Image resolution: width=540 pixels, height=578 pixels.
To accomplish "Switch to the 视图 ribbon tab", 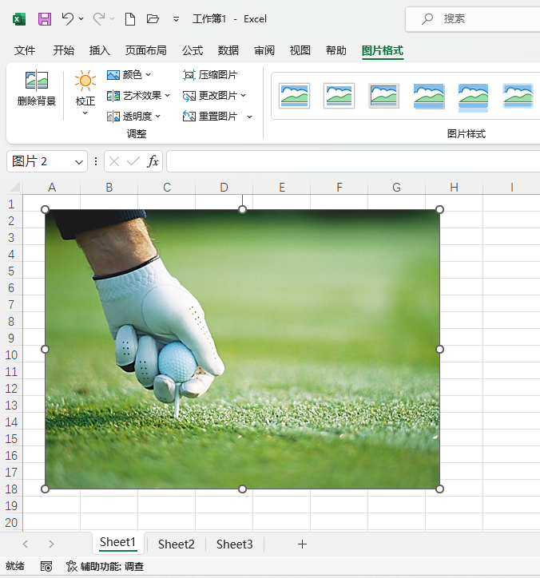I will click(300, 50).
